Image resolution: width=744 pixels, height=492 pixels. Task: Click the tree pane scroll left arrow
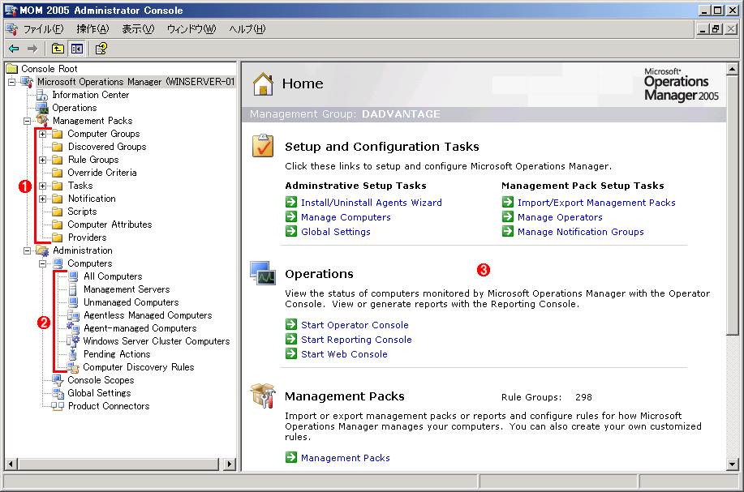11,464
